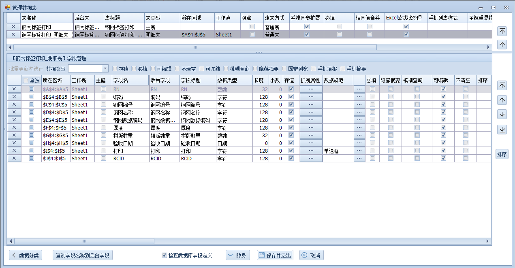Screen dimensions: 515x268
Task: Remove the 钢网标签打印 main table row
Action: (13, 27)
